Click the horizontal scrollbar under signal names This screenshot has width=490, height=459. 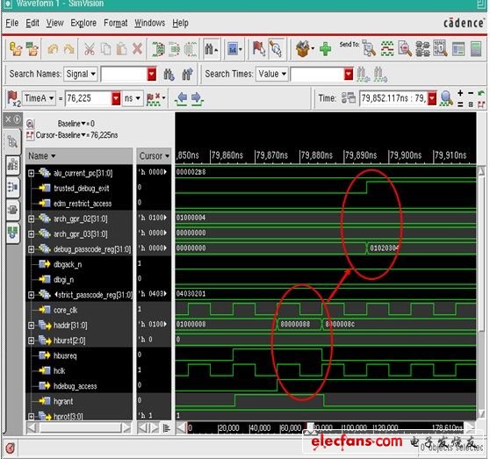[x=79, y=427]
